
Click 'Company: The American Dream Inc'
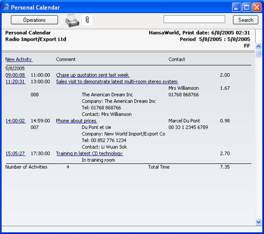pyautogui.click(x=119, y=101)
